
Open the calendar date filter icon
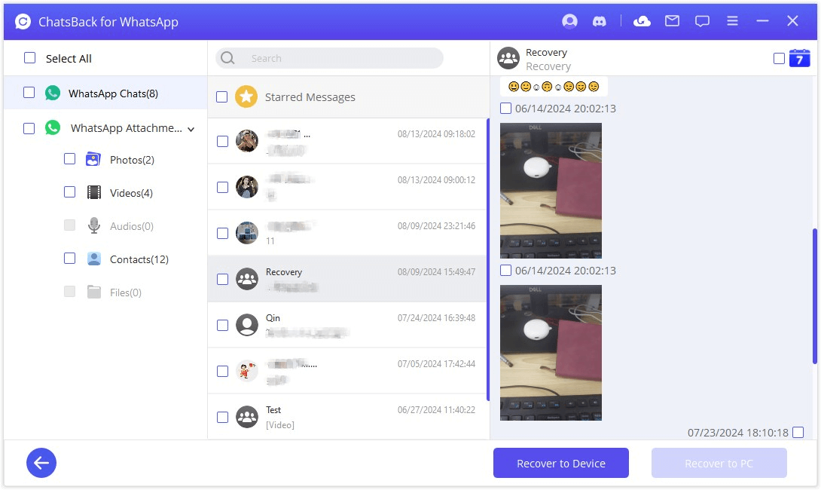click(x=799, y=58)
